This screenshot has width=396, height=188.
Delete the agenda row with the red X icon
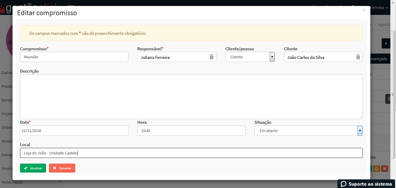coord(384,168)
